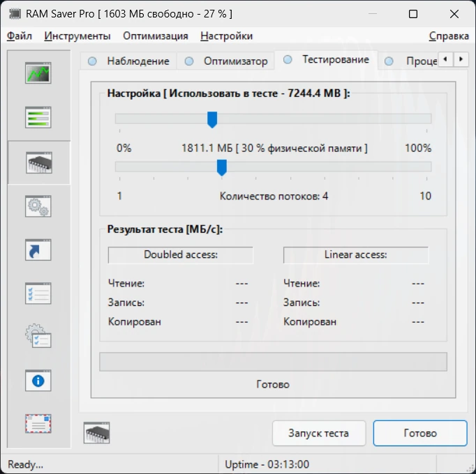Image resolution: width=476 pixels, height=474 pixels.
Task: Open the blue arrow shortcut sidebar icon
Action: pyautogui.click(x=38, y=250)
